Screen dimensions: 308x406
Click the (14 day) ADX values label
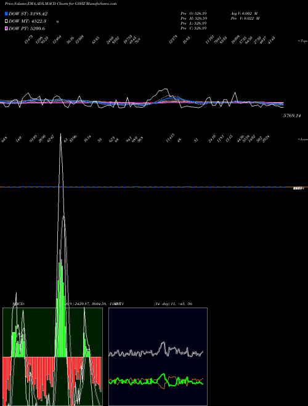(173, 304)
